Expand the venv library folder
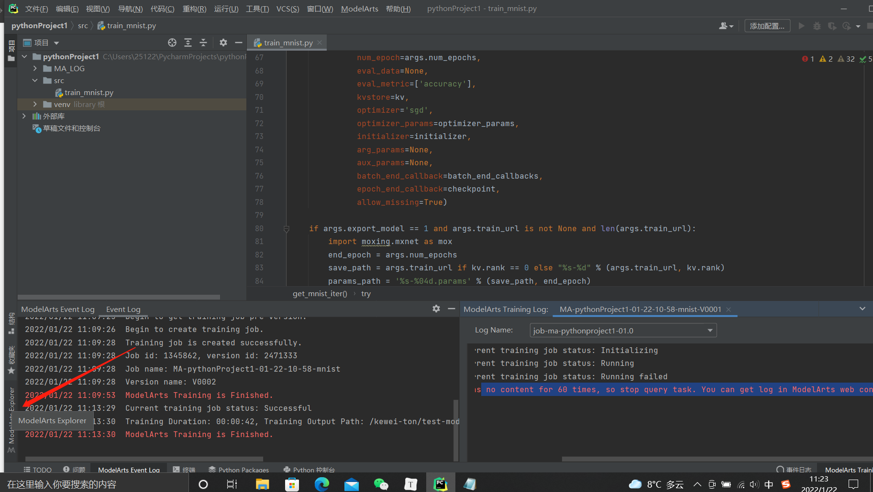 tap(35, 104)
